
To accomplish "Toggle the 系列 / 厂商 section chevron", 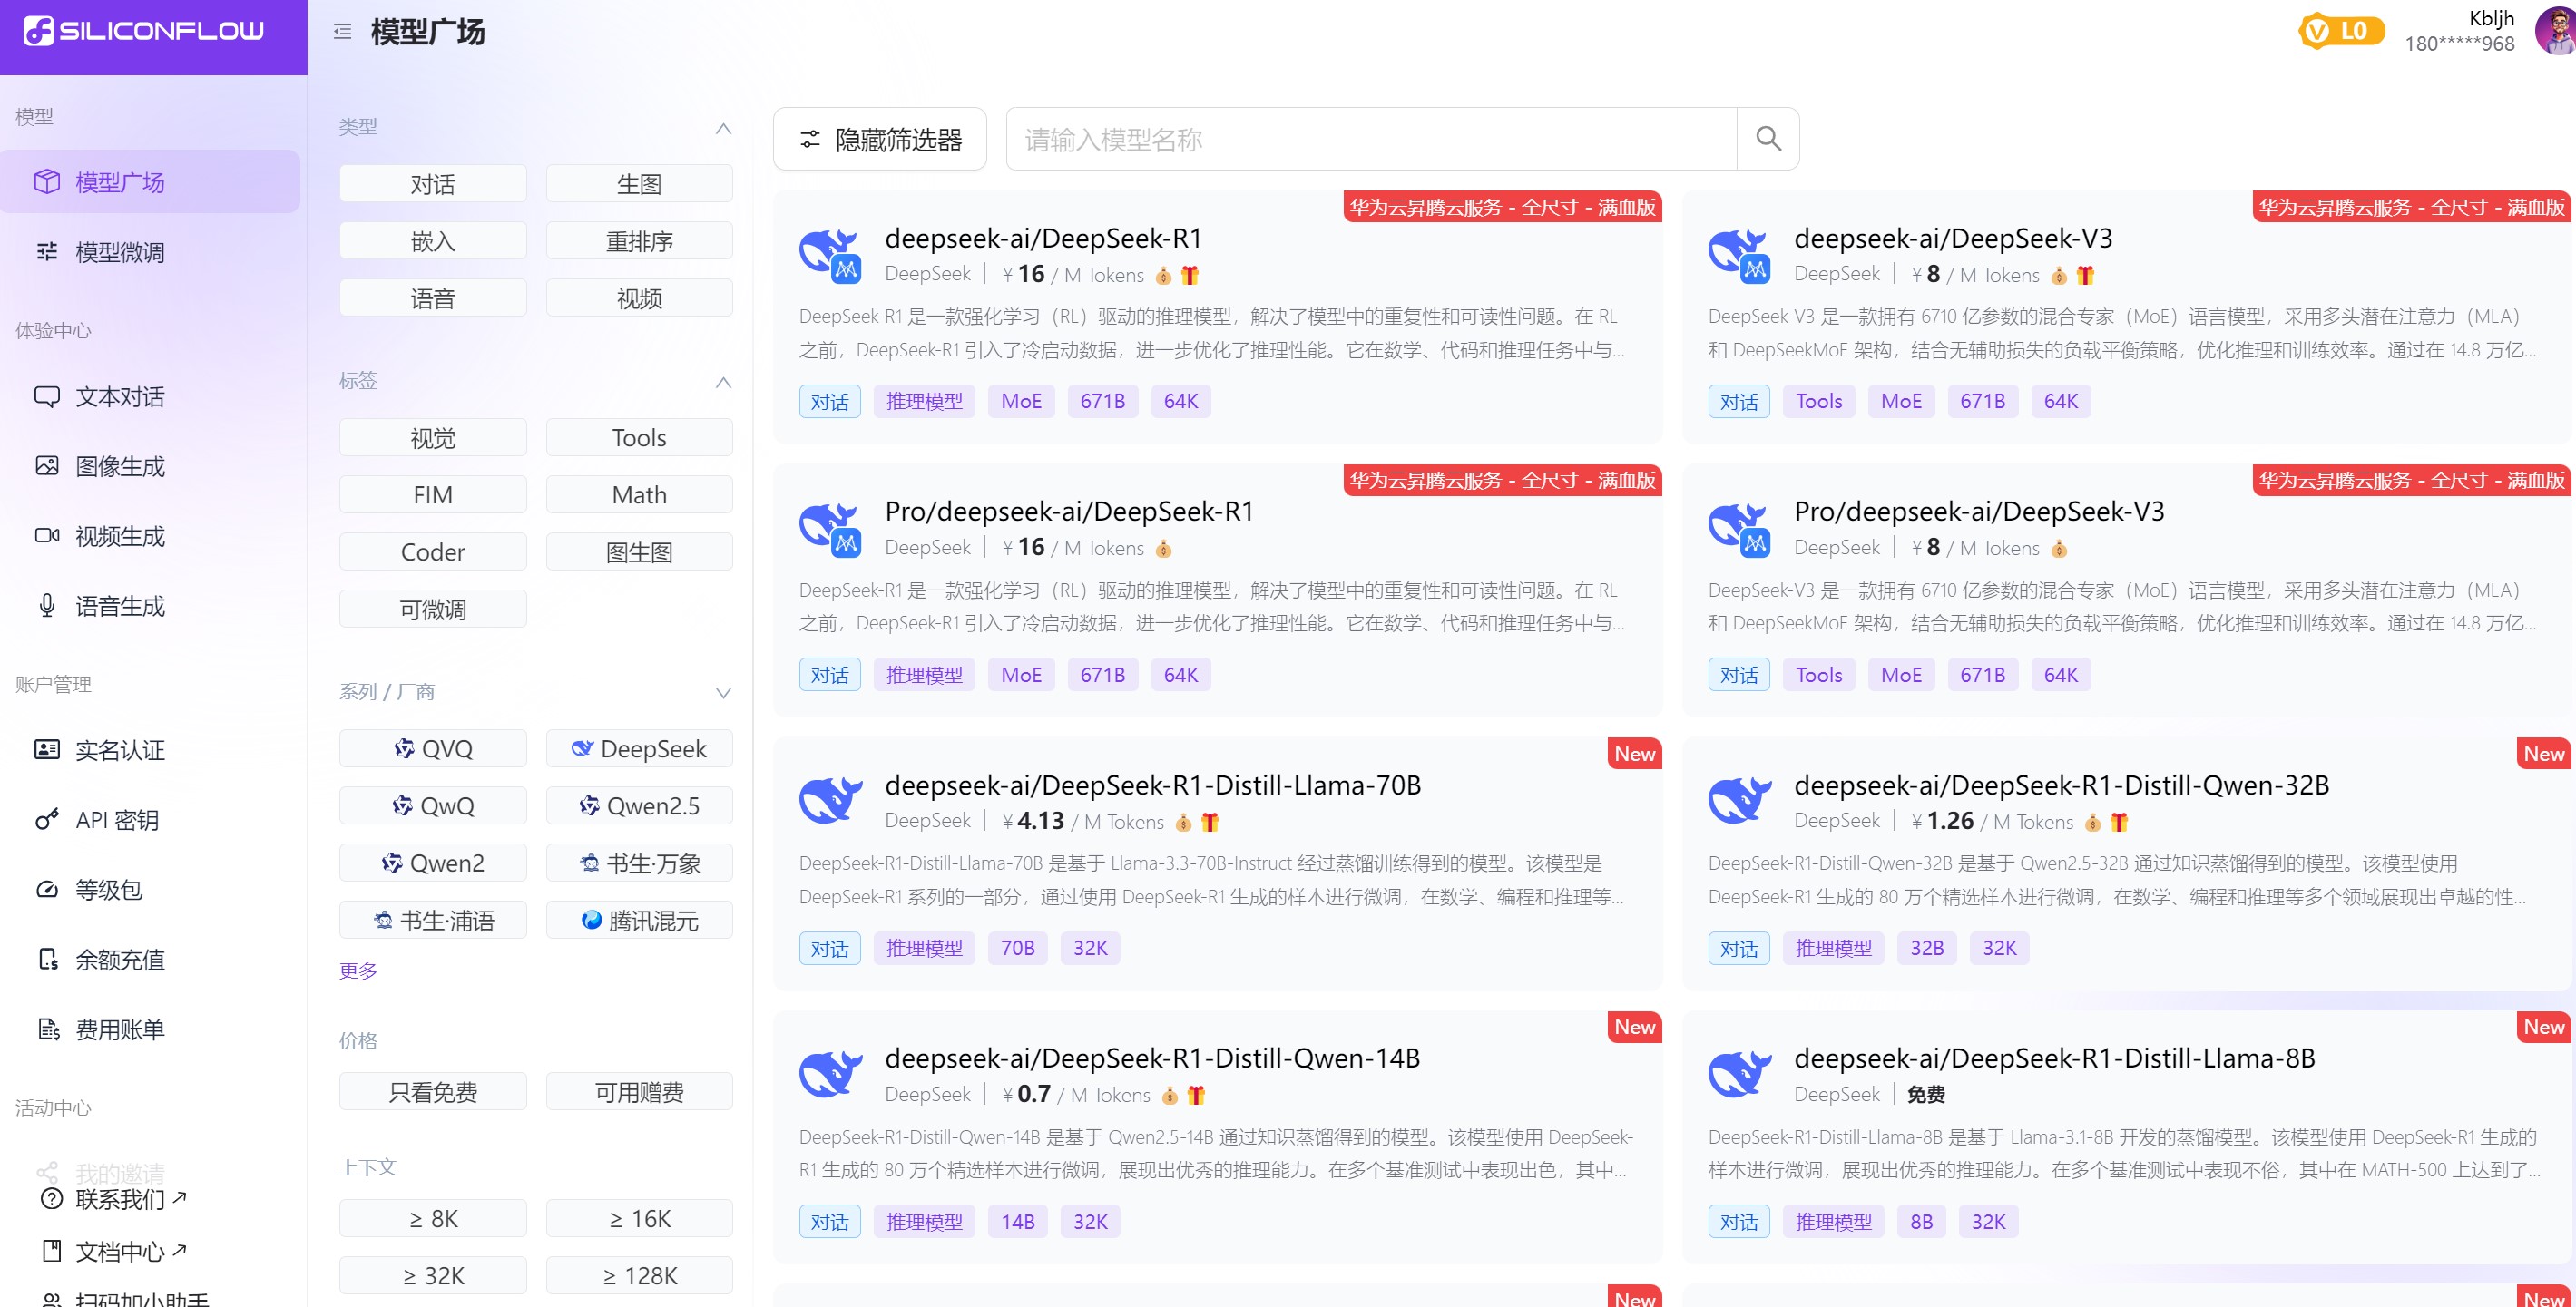I will 723,692.
